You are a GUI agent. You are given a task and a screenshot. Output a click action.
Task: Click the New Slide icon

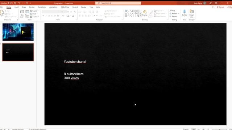pos(22,12)
